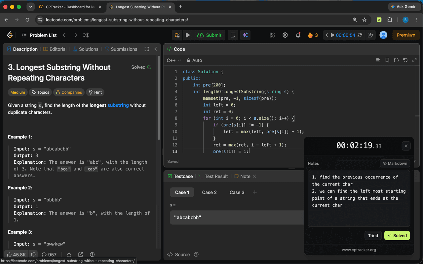Click the streak flame counter
Screen dimensions: 423x264
(313, 35)
